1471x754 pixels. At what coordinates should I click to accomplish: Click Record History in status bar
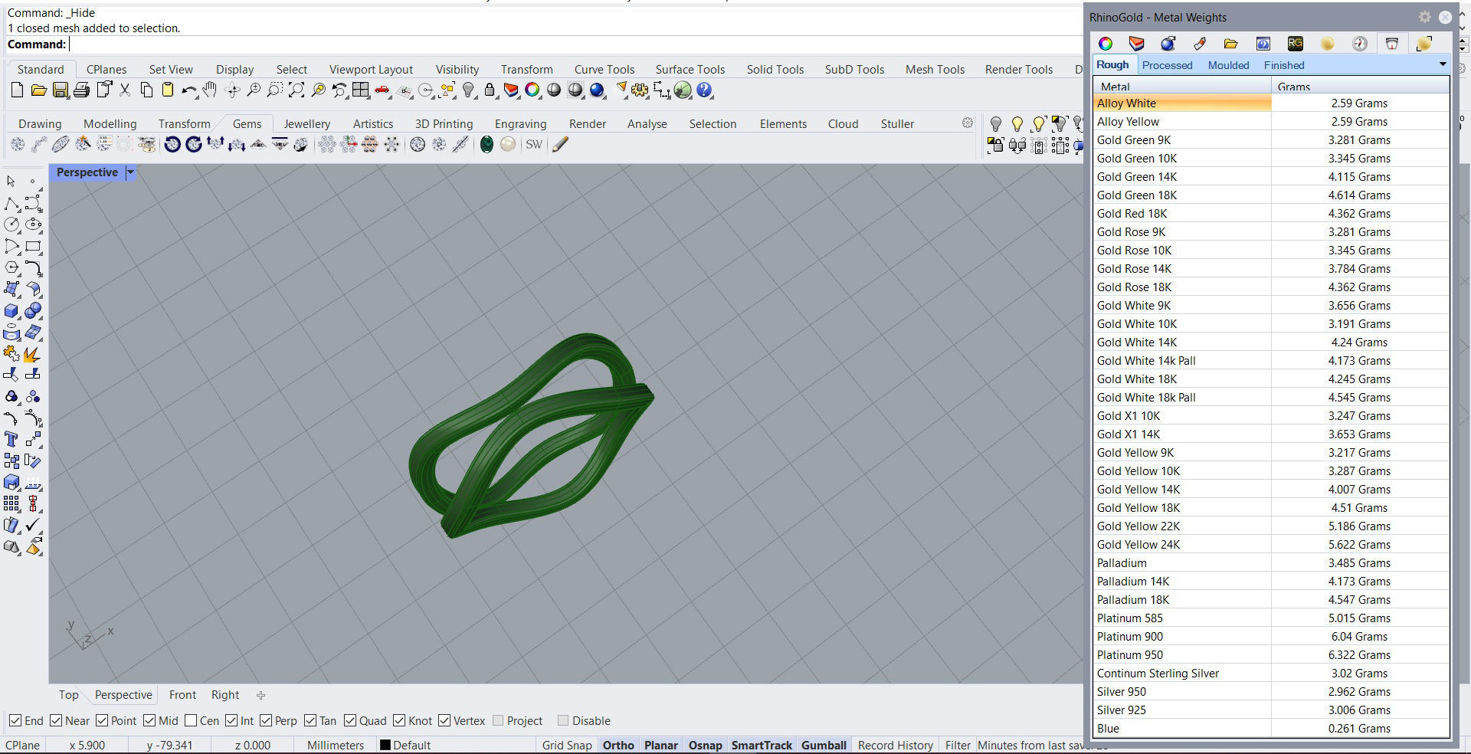896,745
